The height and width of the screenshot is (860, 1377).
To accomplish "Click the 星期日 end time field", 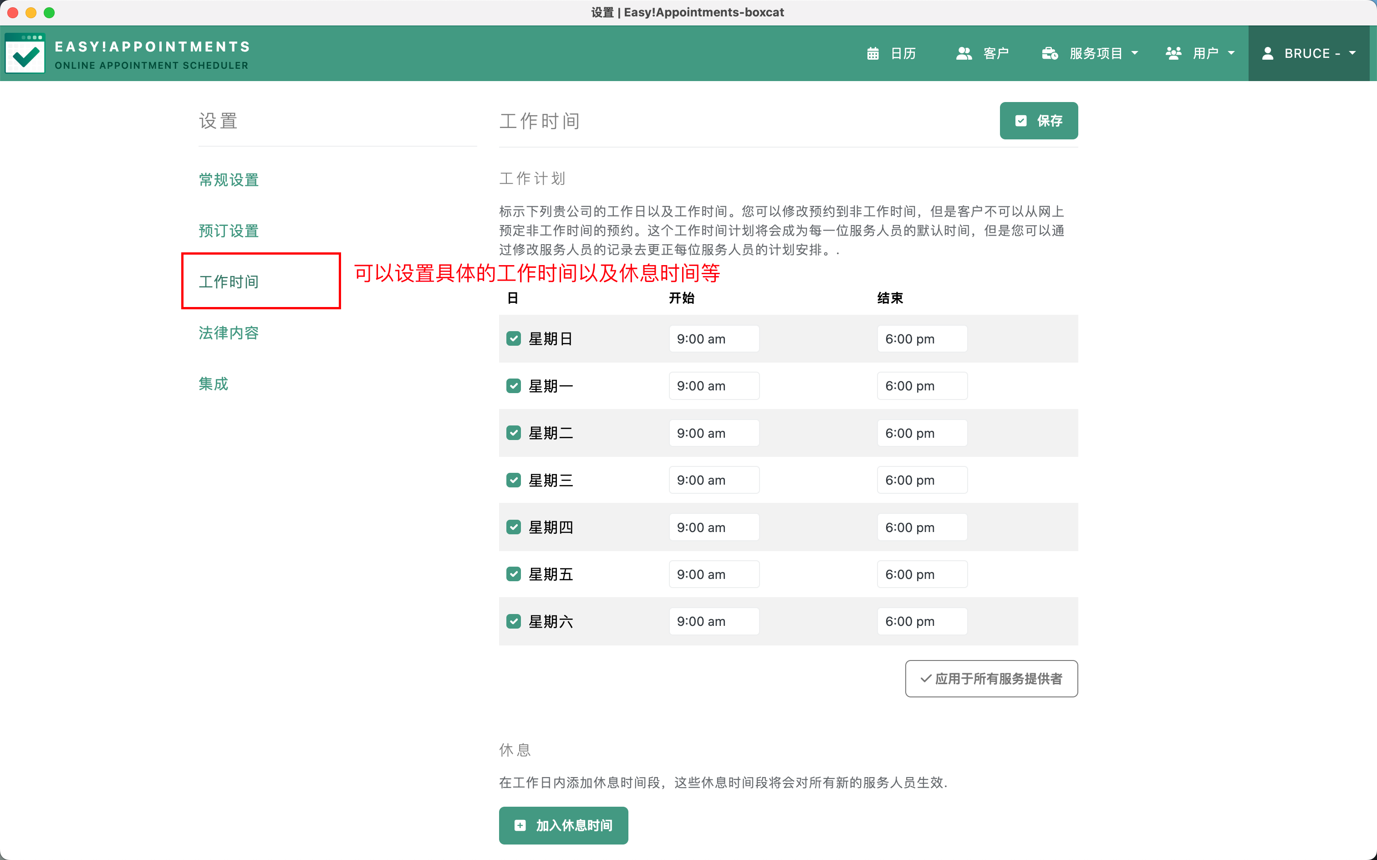I will (922, 338).
